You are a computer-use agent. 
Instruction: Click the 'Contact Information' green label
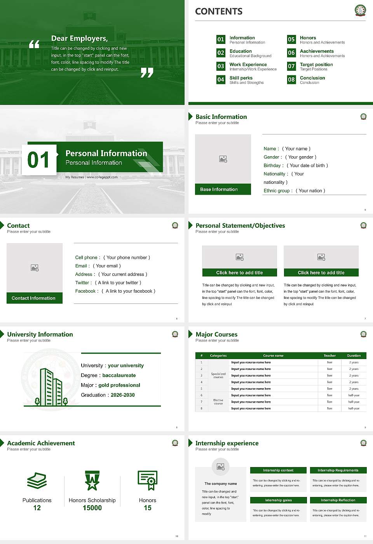pos(35,298)
